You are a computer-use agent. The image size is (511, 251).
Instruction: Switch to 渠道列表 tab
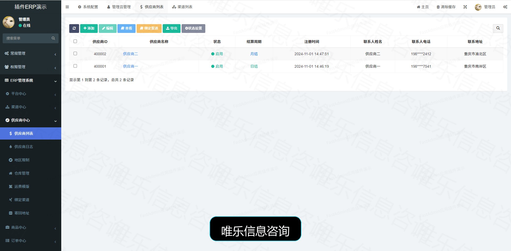[182, 7]
